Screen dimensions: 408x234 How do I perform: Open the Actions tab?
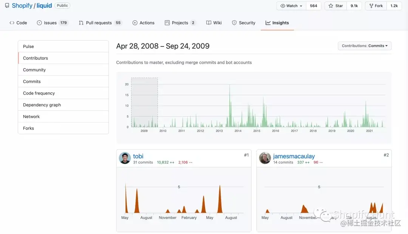point(144,23)
